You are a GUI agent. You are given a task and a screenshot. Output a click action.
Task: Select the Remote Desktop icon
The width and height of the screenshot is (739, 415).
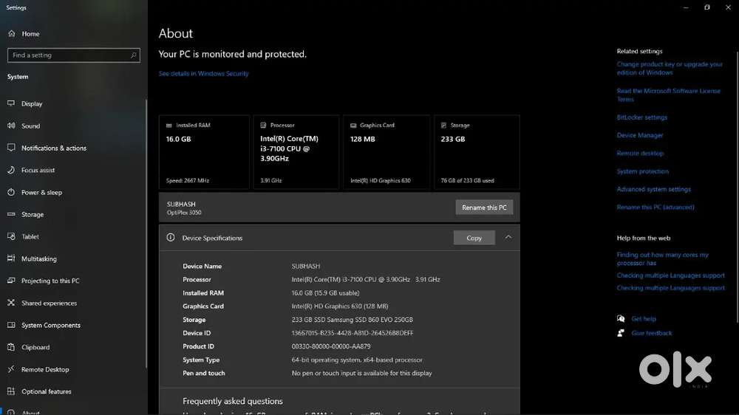point(11,369)
